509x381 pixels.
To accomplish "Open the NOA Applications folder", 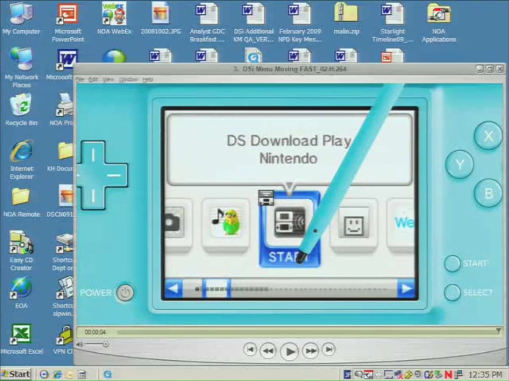I will pos(439,22).
